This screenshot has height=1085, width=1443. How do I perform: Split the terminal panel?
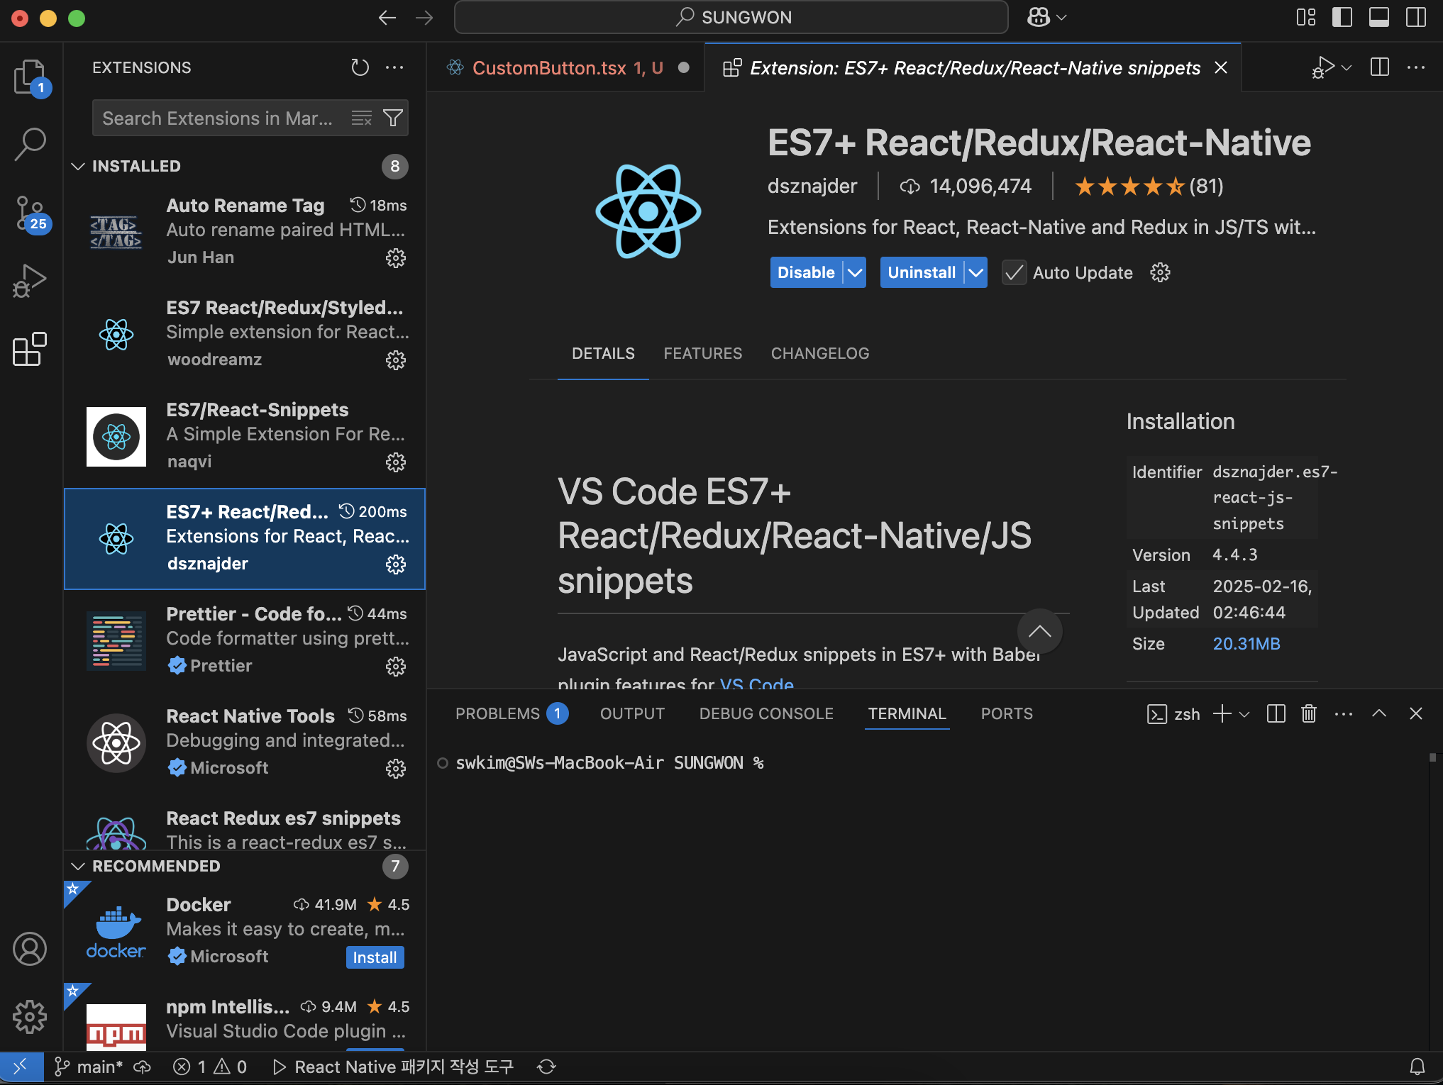pyautogui.click(x=1276, y=713)
